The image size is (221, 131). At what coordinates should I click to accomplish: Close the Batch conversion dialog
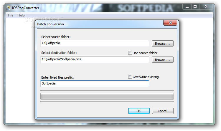(170, 23)
